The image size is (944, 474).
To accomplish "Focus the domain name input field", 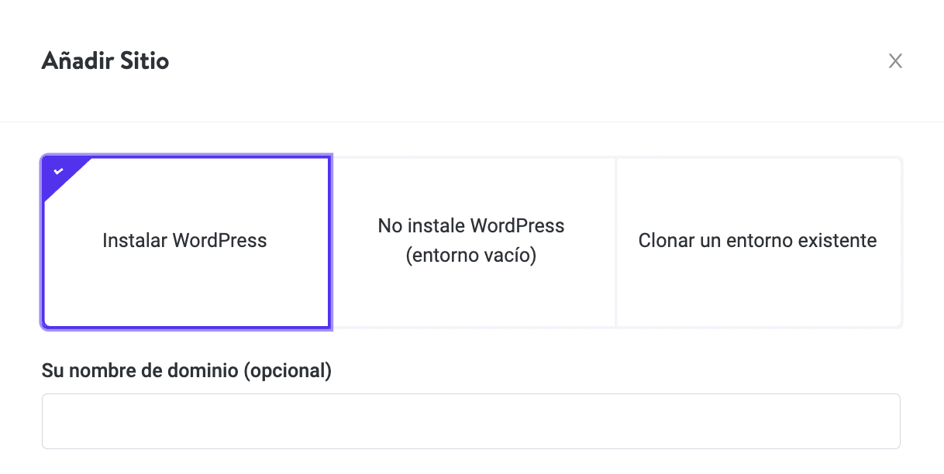I will point(470,421).
